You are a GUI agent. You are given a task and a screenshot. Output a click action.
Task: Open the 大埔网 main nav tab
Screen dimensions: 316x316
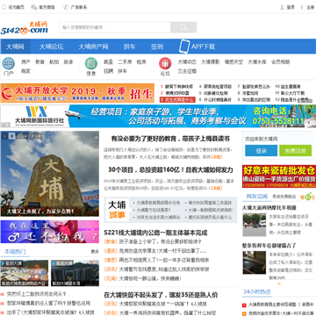15,47
